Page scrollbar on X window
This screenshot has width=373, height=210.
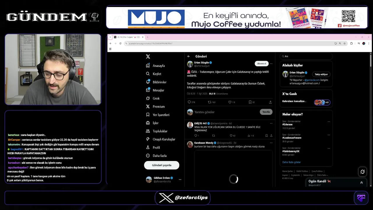[x=370, y=60]
